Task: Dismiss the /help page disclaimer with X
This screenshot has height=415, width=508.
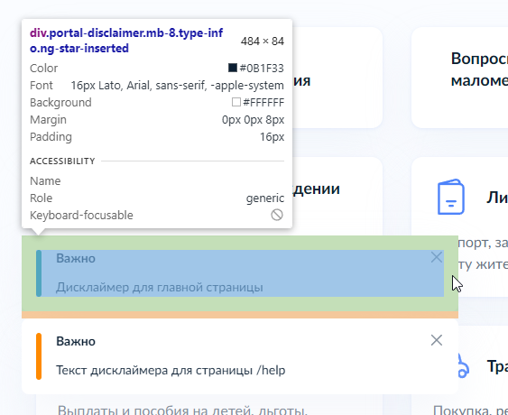Action: click(x=437, y=340)
